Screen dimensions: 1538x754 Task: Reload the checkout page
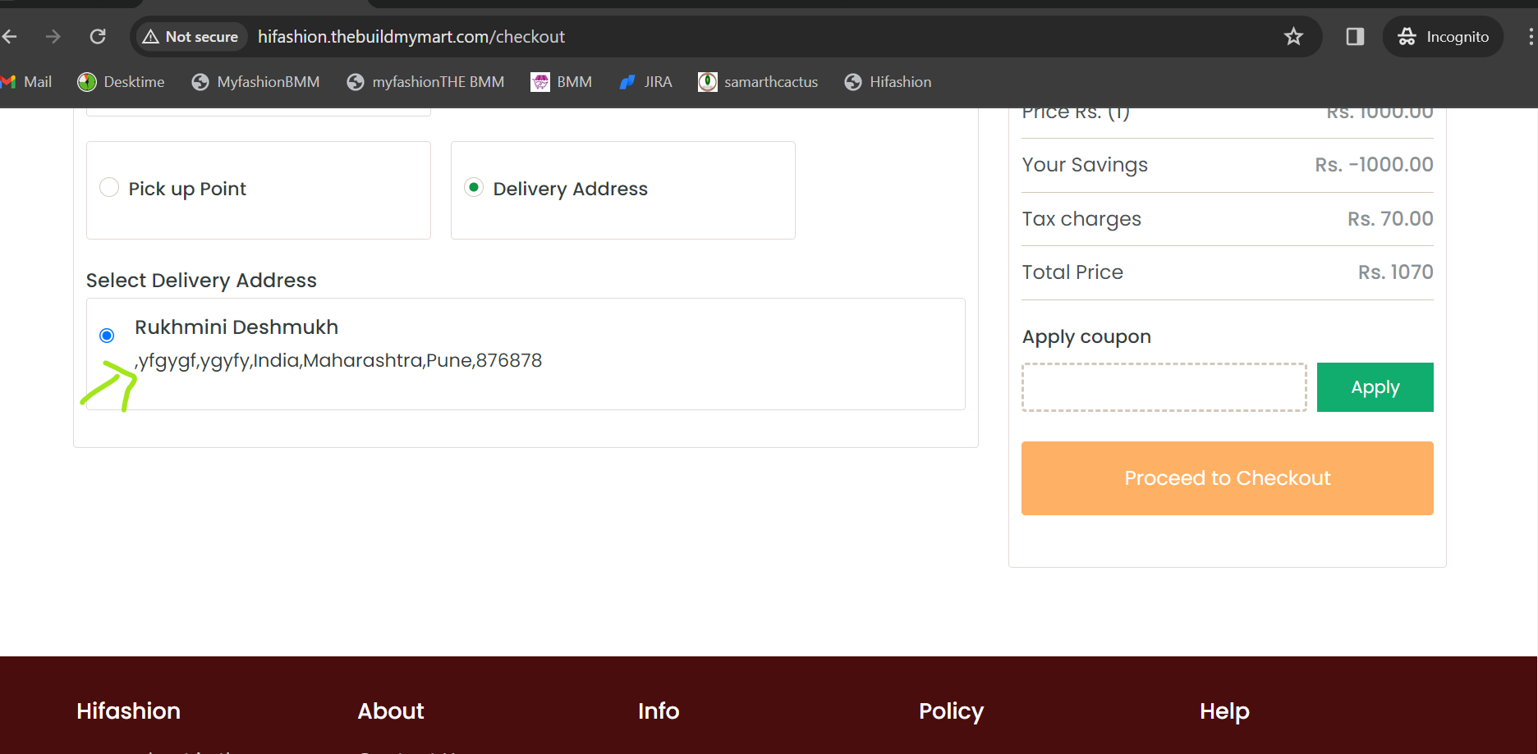[98, 37]
